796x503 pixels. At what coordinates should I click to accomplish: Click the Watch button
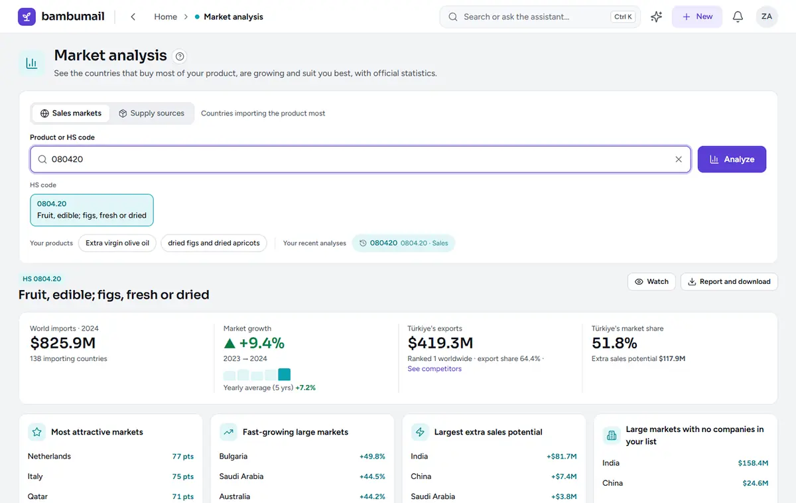click(x=651, y=281)
